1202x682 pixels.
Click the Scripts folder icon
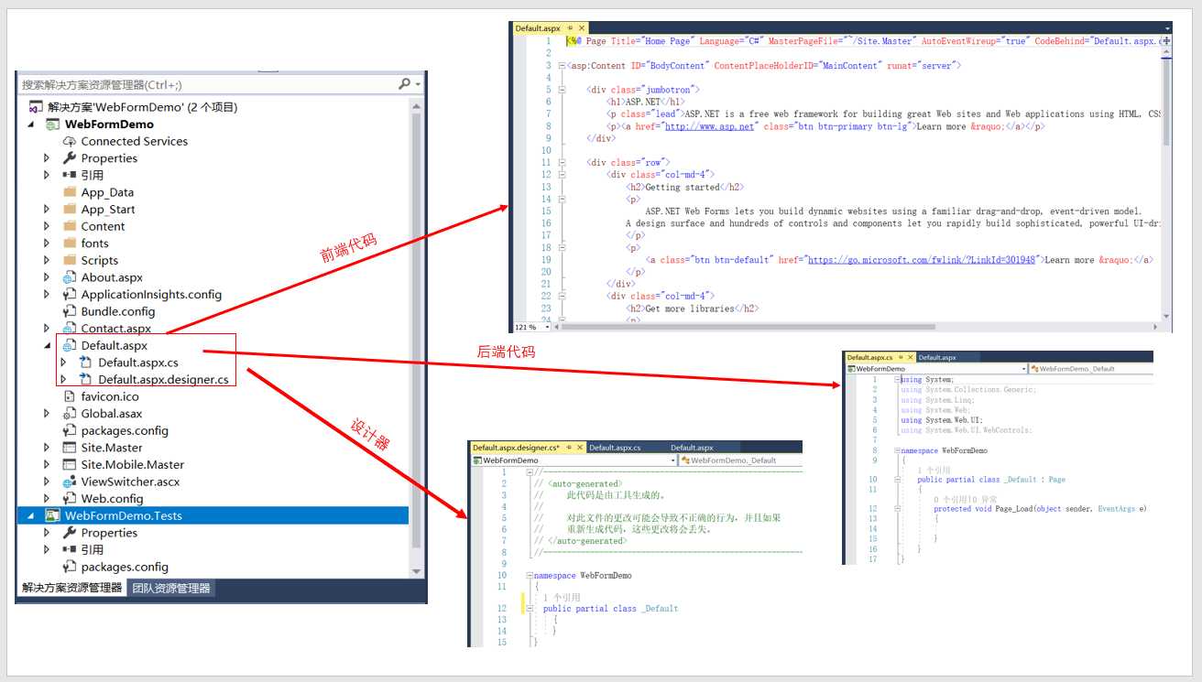click(x=70, y=260)
